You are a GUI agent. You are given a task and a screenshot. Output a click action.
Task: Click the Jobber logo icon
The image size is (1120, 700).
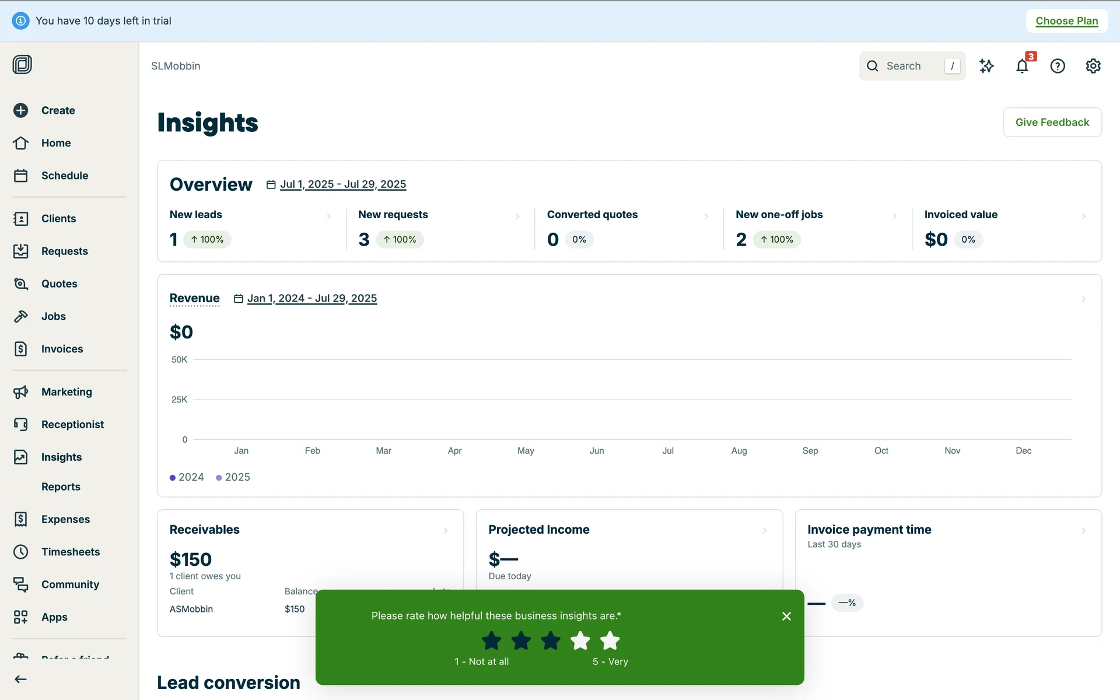tap(22, 64)
